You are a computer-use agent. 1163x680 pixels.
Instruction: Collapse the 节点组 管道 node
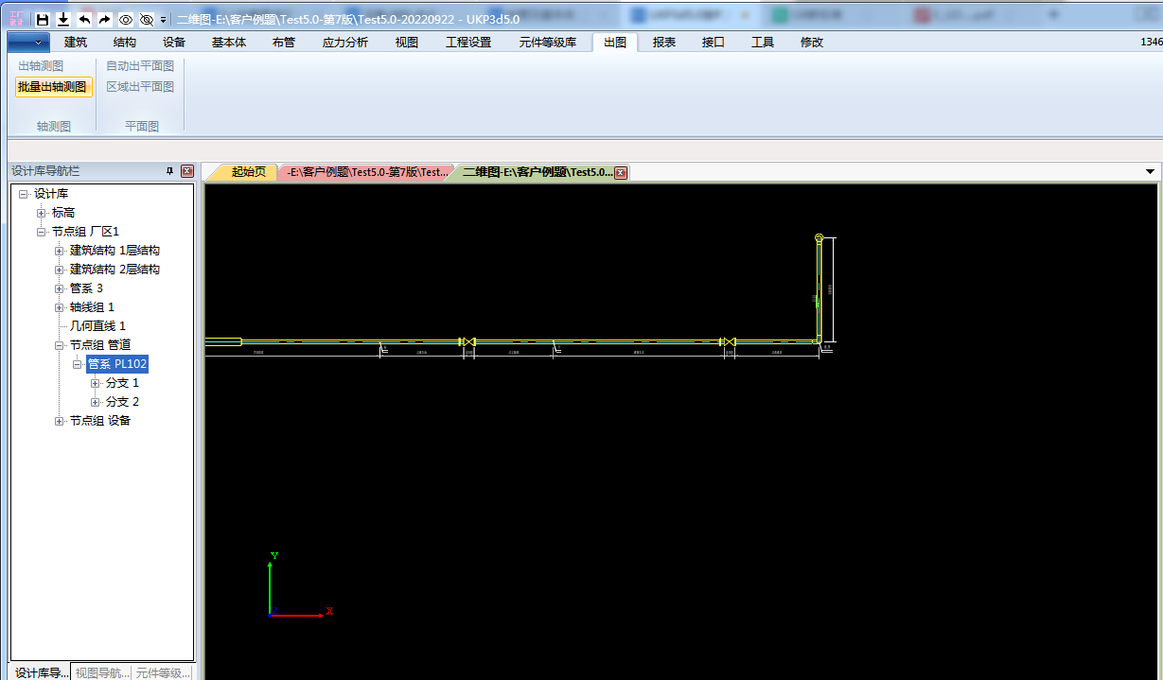click(x=59, y=345)
